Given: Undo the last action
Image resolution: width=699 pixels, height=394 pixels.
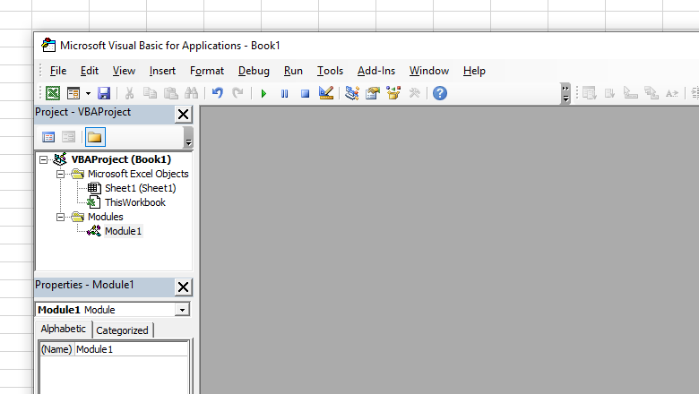Looking at the screenshot, I should coord(218,93).
